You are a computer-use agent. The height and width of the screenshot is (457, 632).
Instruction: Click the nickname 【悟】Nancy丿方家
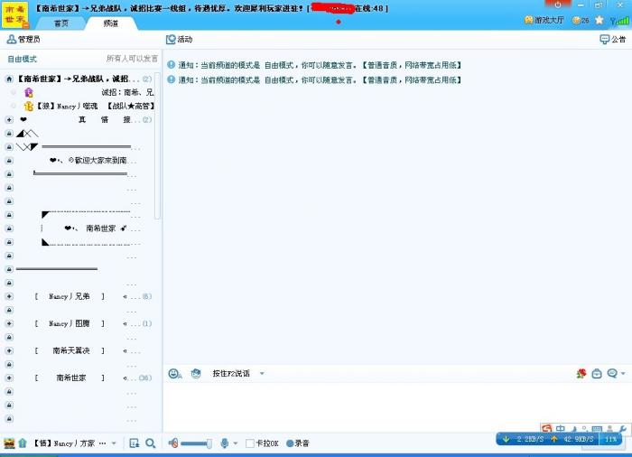click(x=64, y=443)
